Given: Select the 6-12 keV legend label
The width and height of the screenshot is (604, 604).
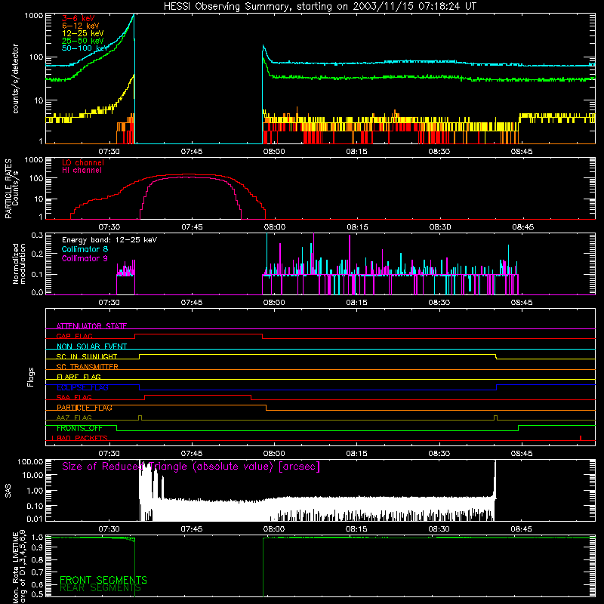Looking at the screenshot, I should [81, 26].
